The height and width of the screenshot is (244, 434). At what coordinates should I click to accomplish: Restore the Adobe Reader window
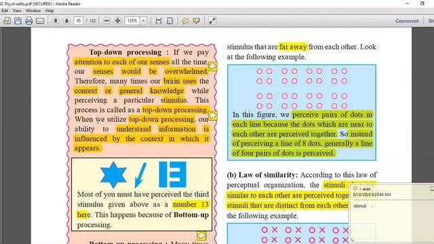pos(422,3)
